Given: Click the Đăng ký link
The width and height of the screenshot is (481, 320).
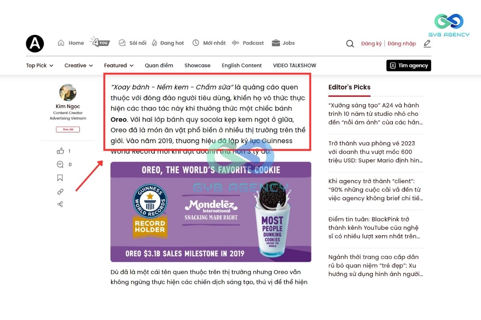Looking at the screenshot, I should [371, 44].
